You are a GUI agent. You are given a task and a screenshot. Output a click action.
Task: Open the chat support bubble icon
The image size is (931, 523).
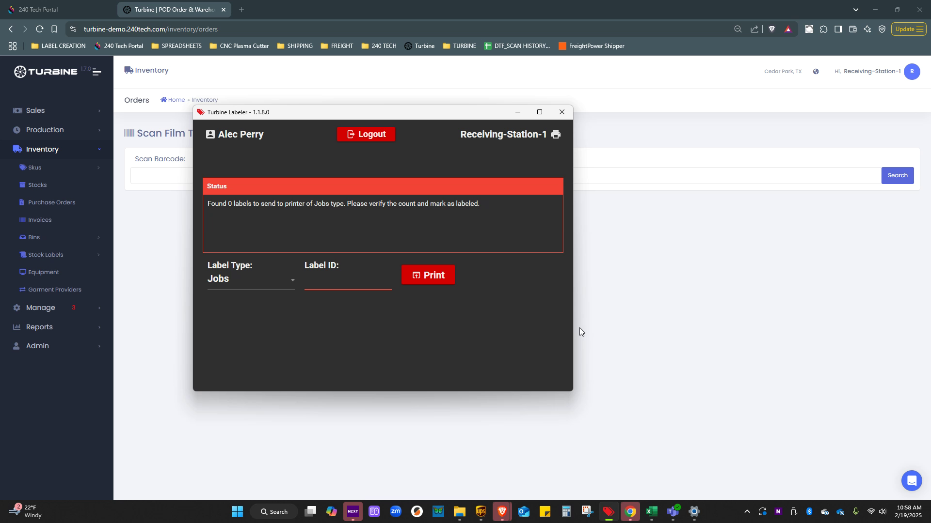912,480
